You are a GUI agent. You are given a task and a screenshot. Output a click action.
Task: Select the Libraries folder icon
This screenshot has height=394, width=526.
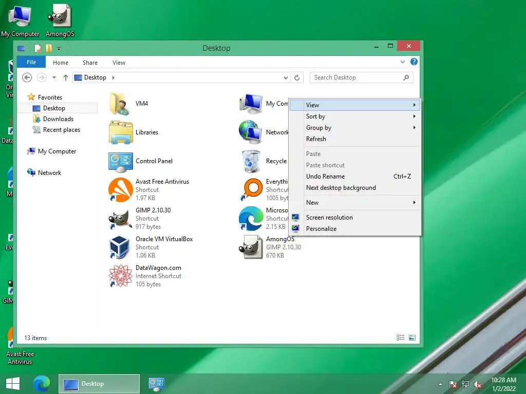121,132
